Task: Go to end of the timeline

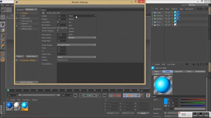Action: pyautogui.click(x=105, y=95)
